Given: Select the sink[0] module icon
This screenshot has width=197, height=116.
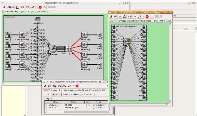Looking at the screenshot, I should 100,35.
